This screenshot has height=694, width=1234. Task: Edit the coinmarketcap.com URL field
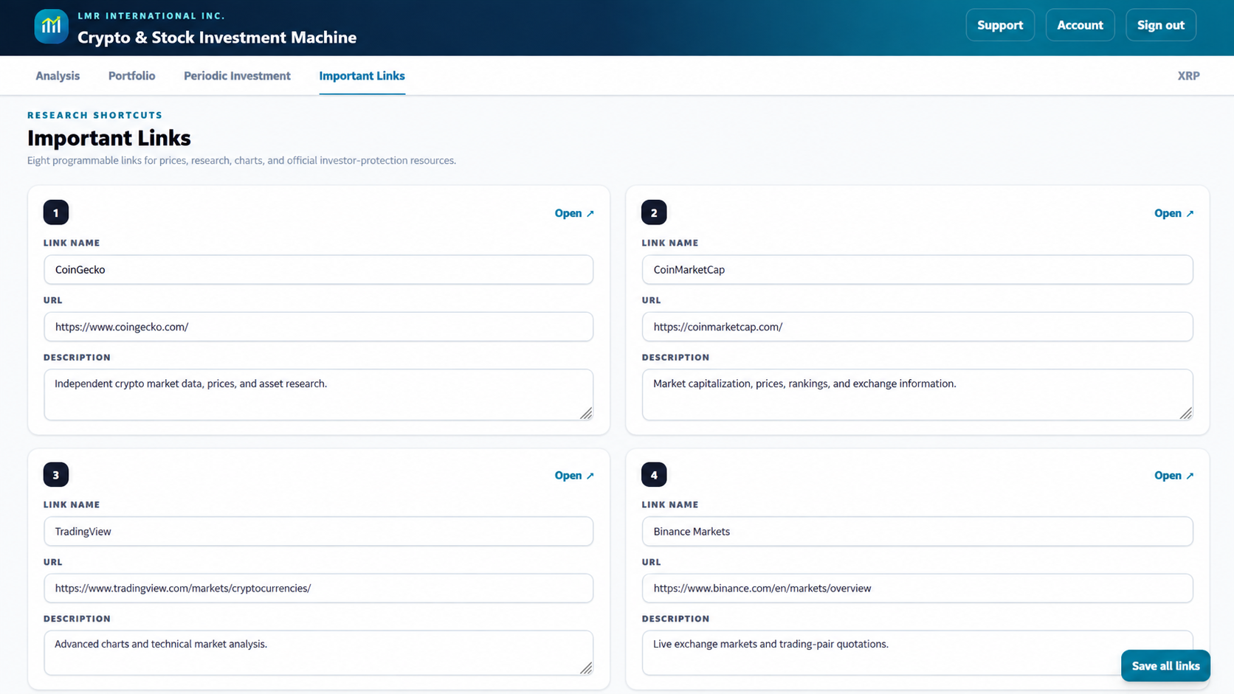(917, 327)
